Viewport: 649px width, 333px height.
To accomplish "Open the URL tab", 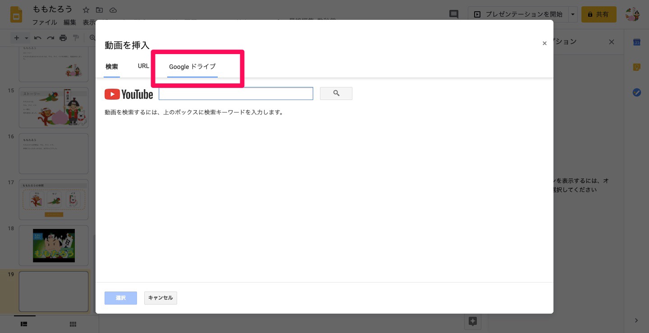I will (143, 66).
